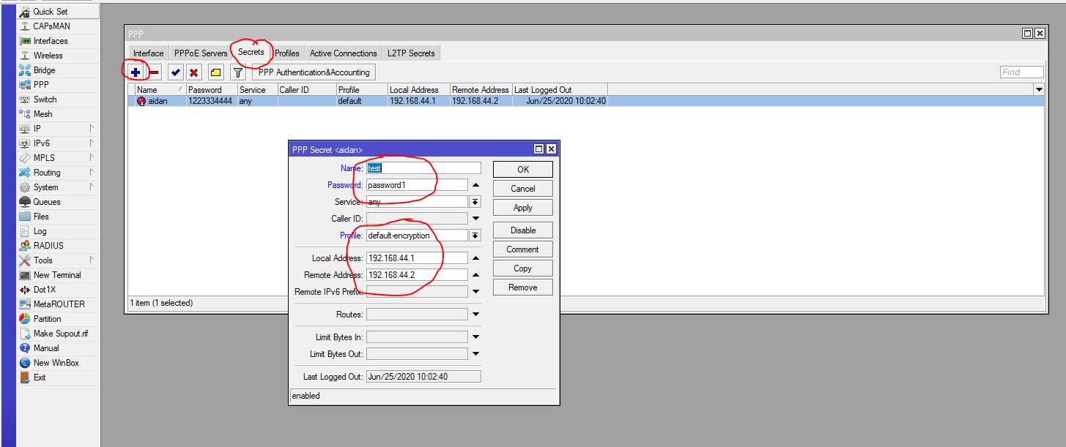This screenshot has width=1066, height=447.
Task: Click Disable button in PPP Secret dialog
Action: (523, 230)
